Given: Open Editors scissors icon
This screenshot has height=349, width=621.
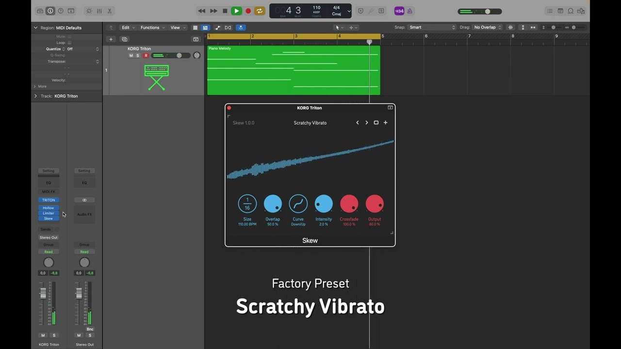Looking at the screenshot, I should point(110,11).
